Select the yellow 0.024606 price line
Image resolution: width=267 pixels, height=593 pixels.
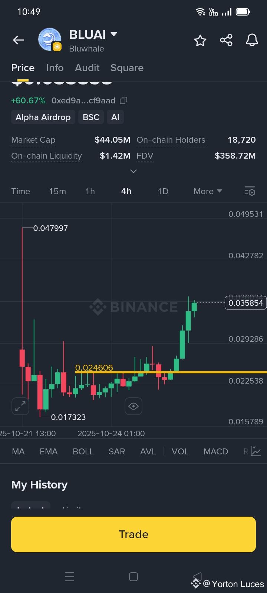171,372
